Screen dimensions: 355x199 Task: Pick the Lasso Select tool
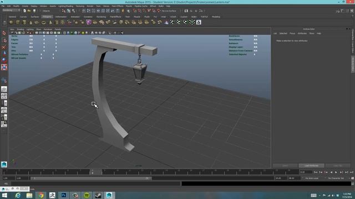[x=4, y=40]
